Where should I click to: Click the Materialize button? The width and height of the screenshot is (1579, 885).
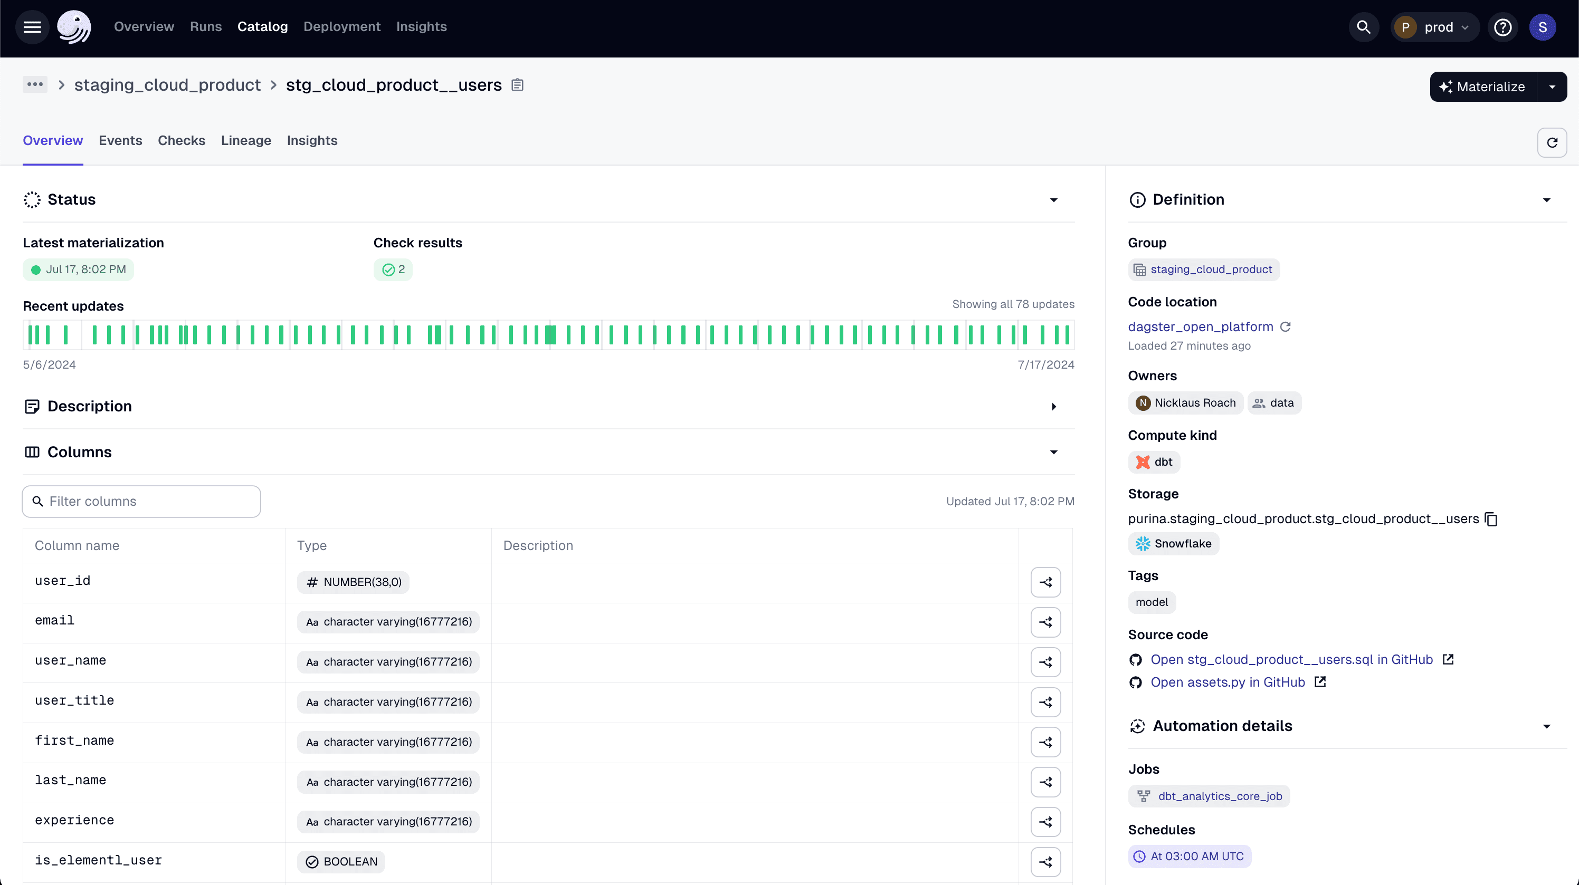pos(1489,86)
